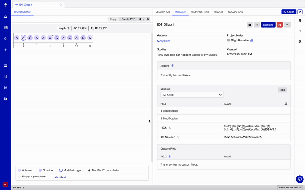Open the Molly Likes author link
Viewport: 305px width, 190px height.
click(164, 41)
